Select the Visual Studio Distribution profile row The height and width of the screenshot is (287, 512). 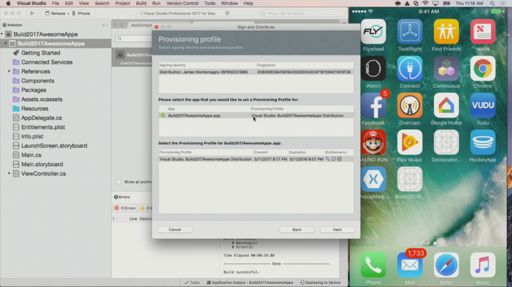(x=256, y=159)
